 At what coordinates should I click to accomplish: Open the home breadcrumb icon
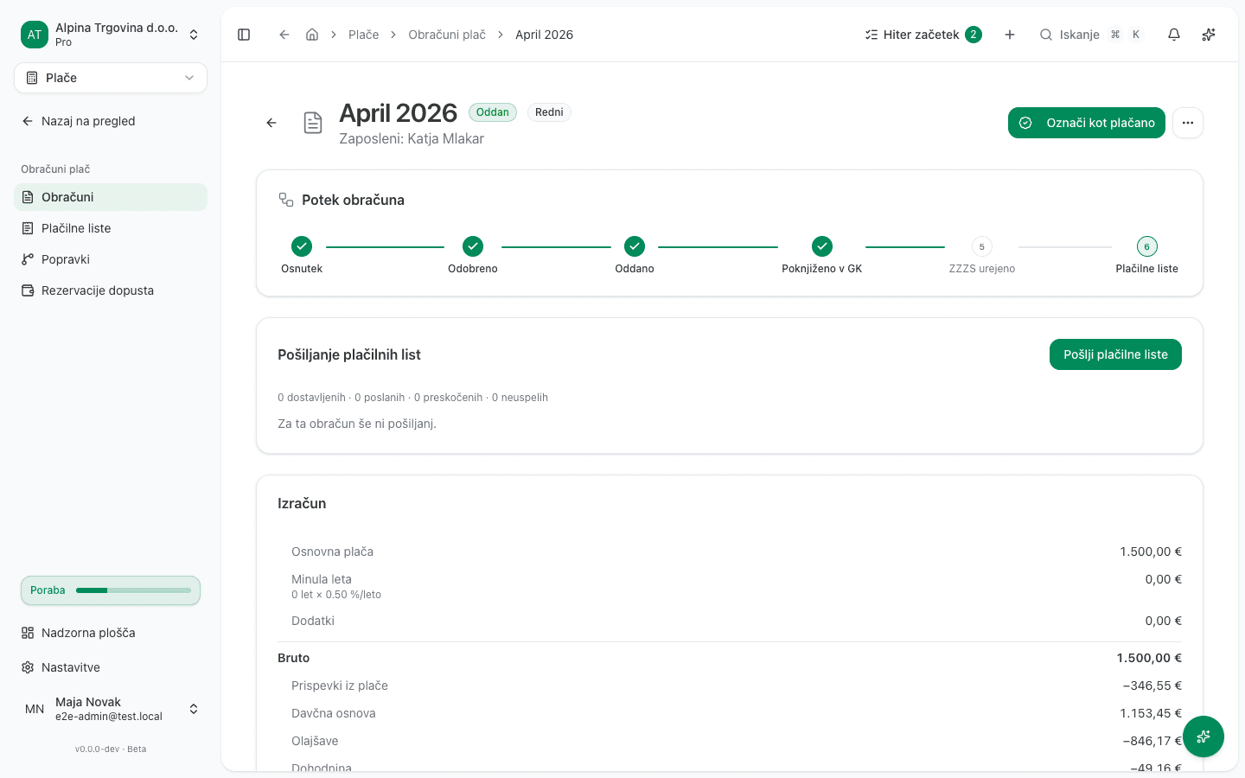coord(312,35)
